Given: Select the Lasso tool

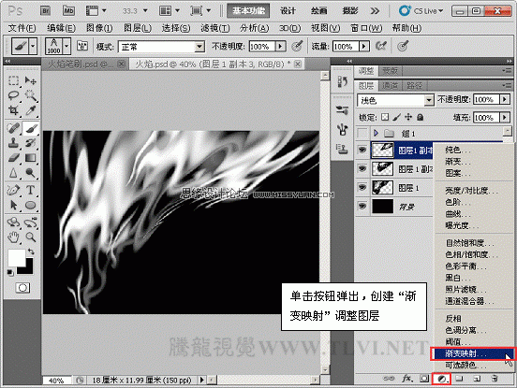Looking at the screenshot, I should [x=13, y=95].
